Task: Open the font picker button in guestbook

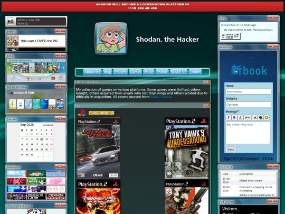Action: [x=248, y=117]
